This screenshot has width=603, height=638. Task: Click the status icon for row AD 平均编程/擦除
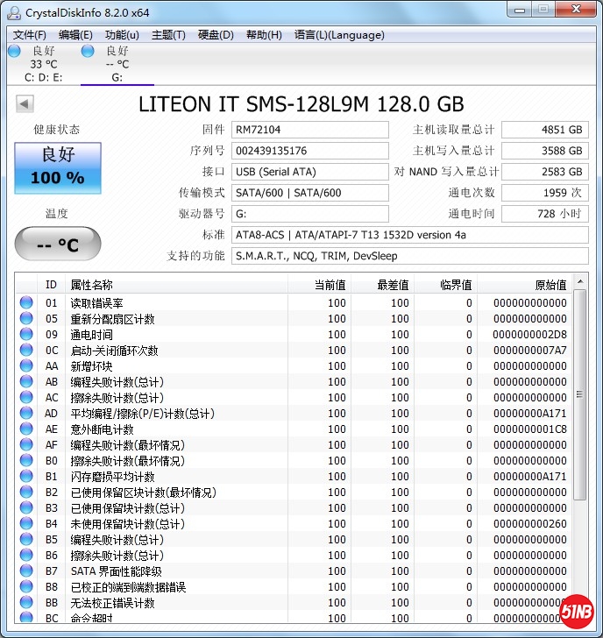click(25, 414)
